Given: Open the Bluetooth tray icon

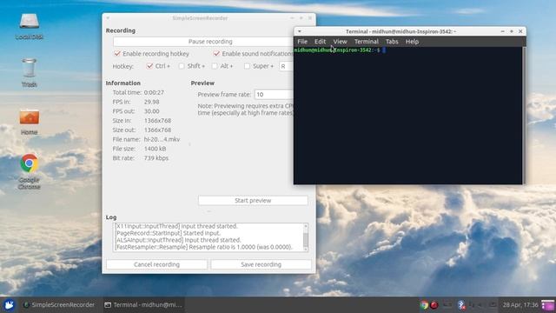Looking at the screenshot, I should pos(461,305).
